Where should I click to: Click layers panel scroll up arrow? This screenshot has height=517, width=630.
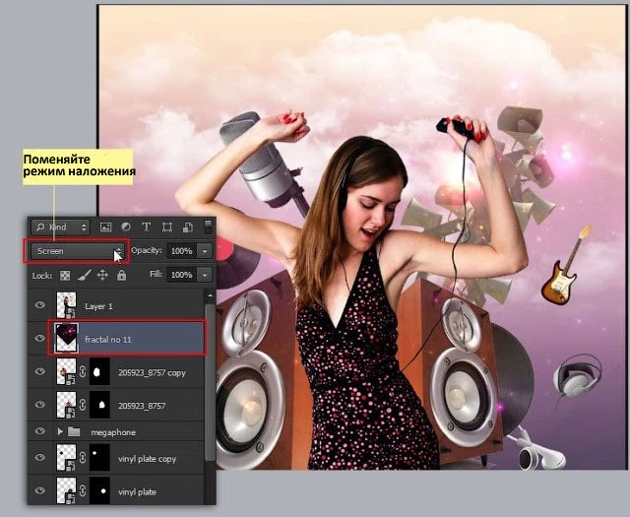[210, 295]
